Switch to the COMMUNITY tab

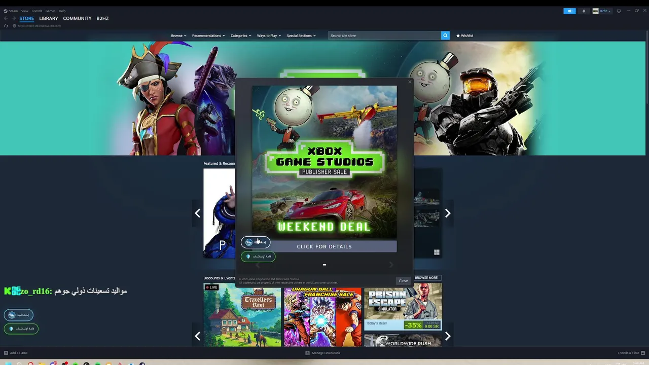(x=77, y=18)
